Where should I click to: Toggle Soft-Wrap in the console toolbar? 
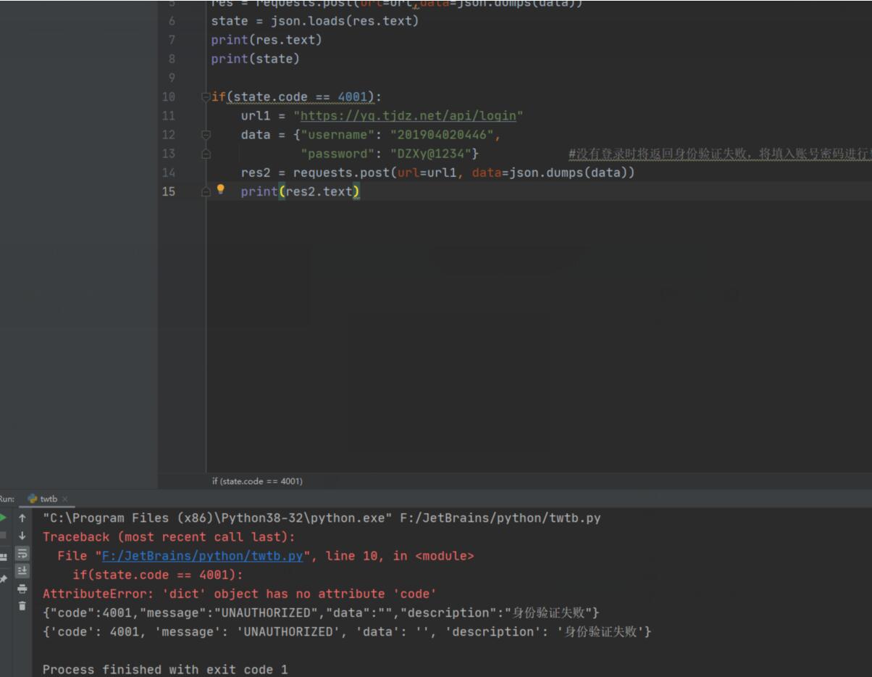pyautogui.click(x=22, y=553)
